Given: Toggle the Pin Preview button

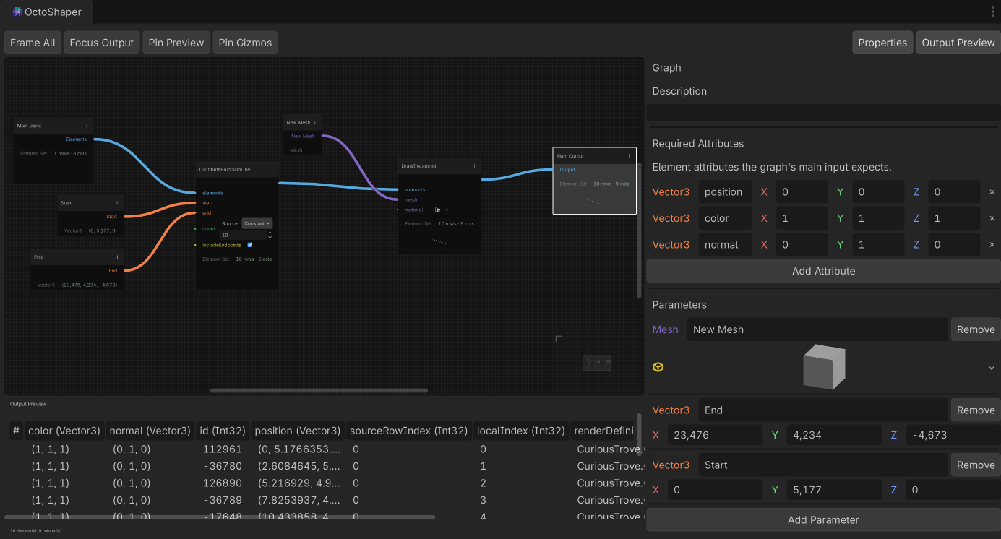Looking at the screenshot, I should click(176, 43).
